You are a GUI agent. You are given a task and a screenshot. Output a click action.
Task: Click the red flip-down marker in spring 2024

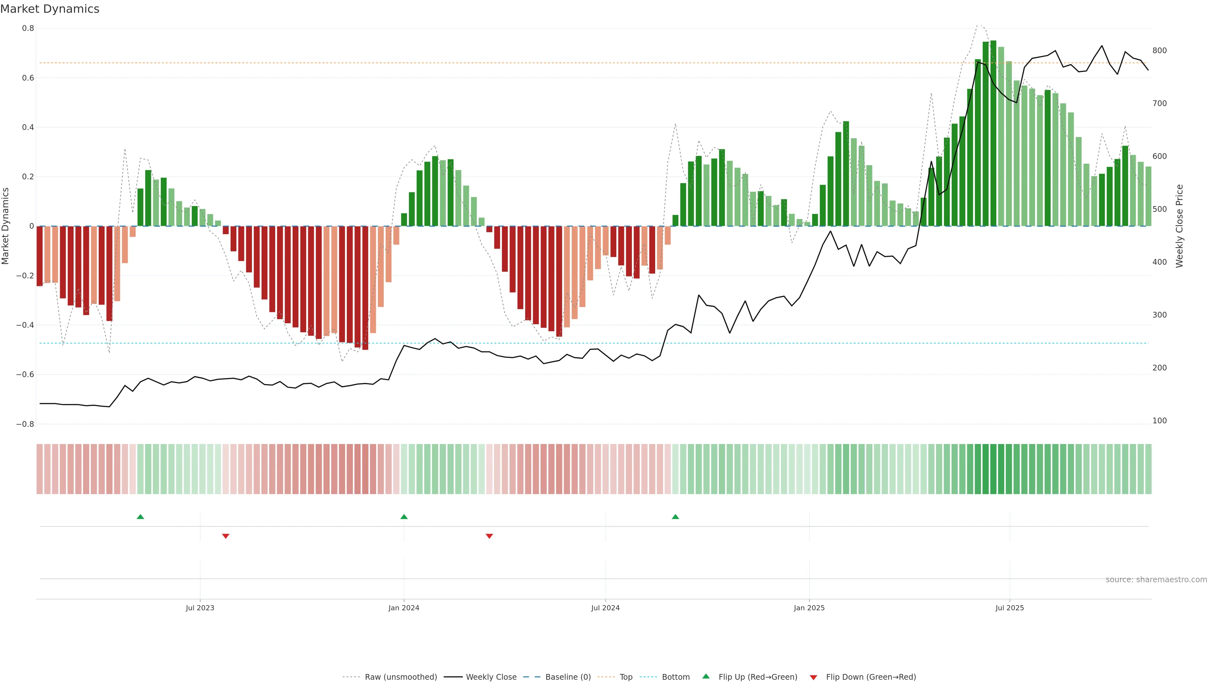point(489,536)
